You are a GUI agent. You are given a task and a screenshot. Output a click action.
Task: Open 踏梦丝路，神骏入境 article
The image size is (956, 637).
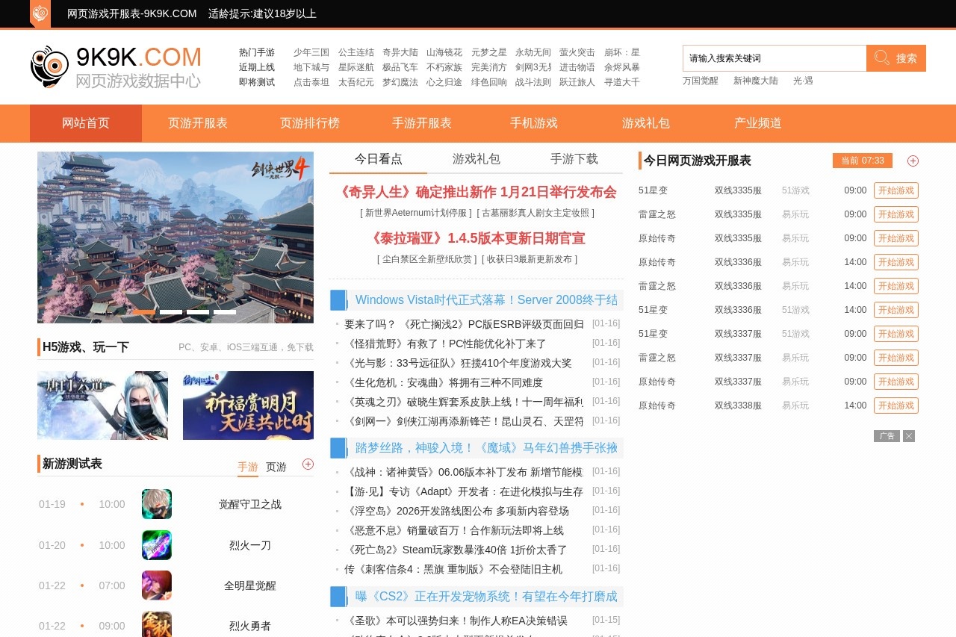point(486,447)
